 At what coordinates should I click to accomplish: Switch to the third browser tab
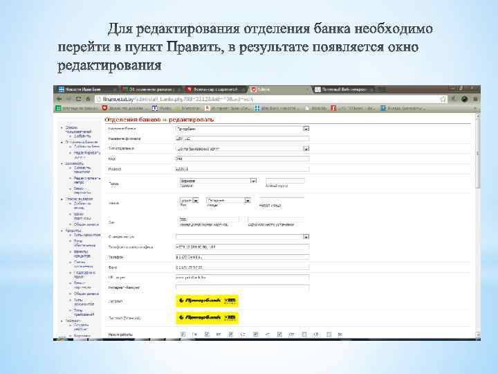(216, 89)
